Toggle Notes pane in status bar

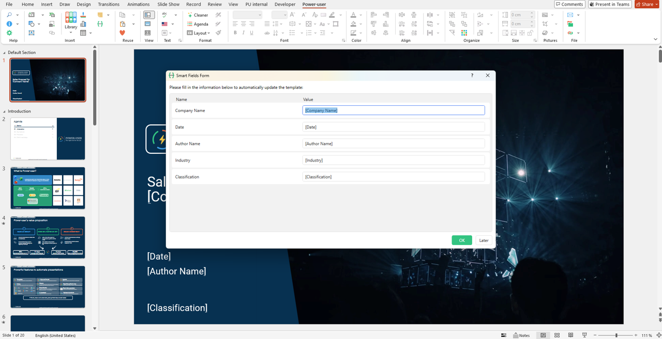pos(521,335)
